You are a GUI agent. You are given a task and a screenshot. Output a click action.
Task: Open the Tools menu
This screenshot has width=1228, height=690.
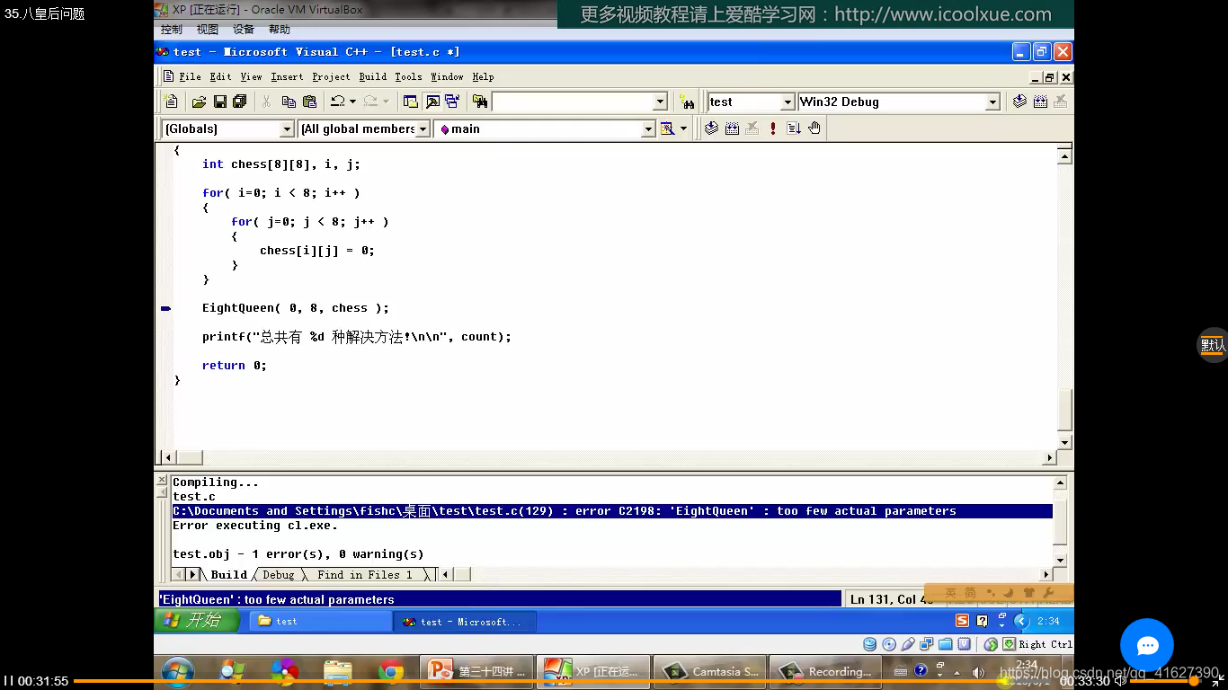(408, 77)
